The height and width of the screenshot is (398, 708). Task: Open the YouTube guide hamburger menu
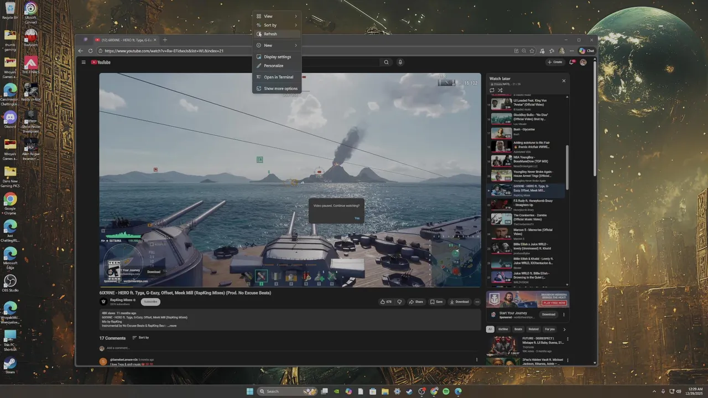pyautogui.click(x=84, y=62)
